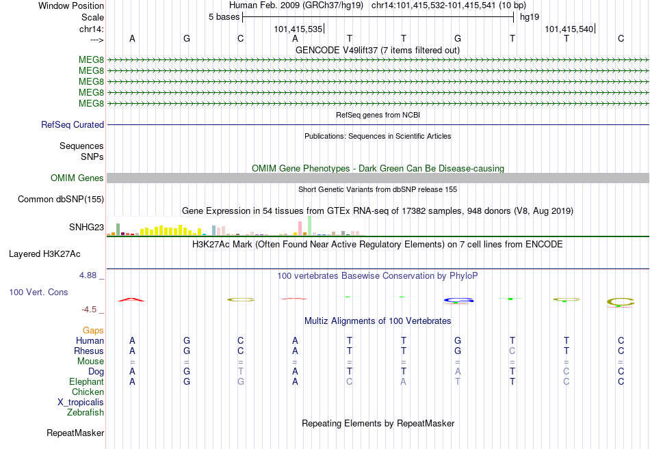Click the 100 Vert. Cons track label
Image resolution: width=650 pixels, height=449 pixels.
pyautogui.click(x=38, y=292)
